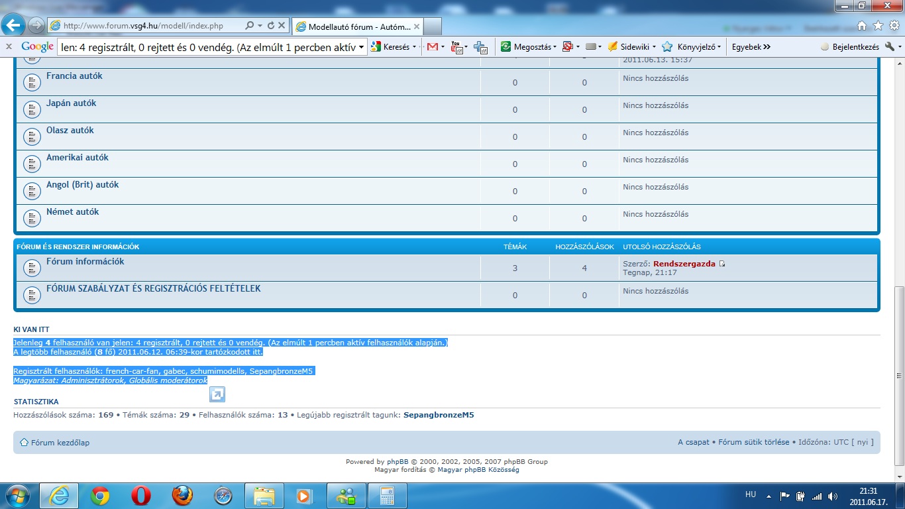
Task: Refresh the page with the reload icon
Action: (270, 26)
